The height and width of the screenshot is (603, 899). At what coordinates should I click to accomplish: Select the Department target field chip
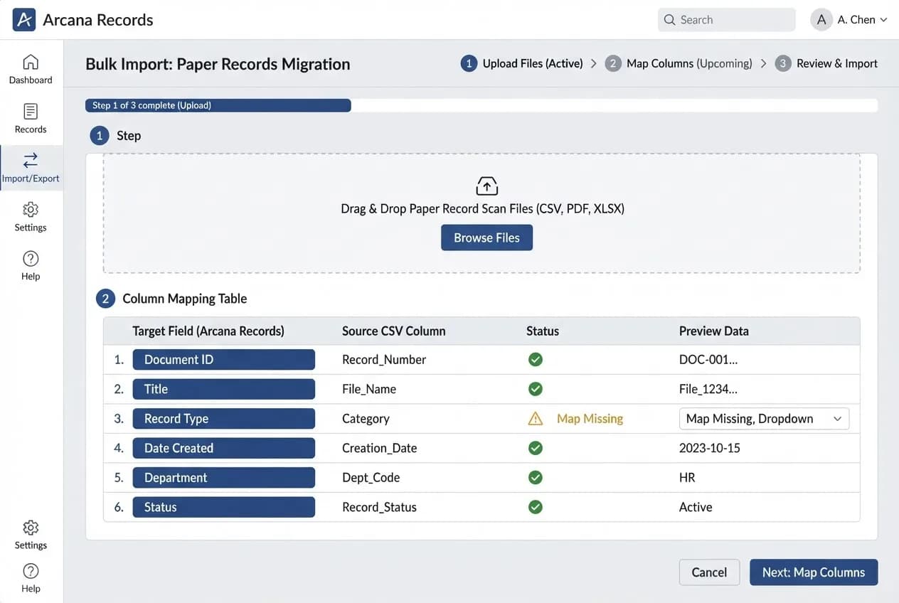pos(224,478)
